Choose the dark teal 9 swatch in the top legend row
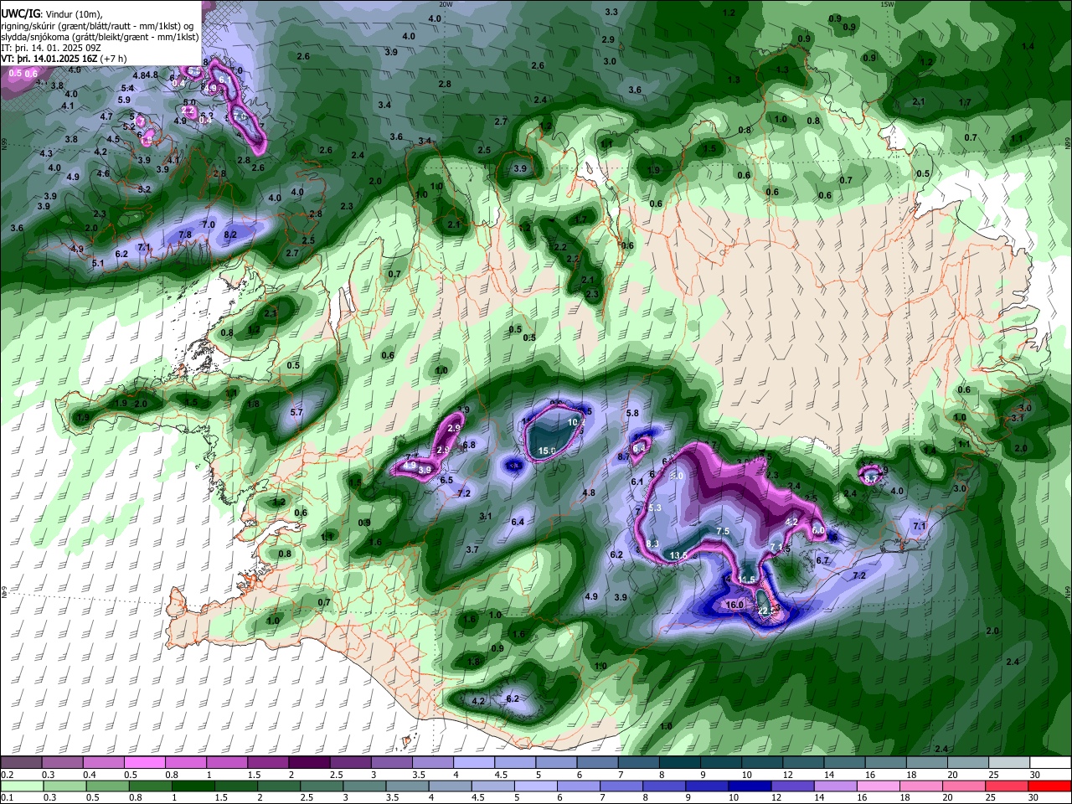 click(721, 763)
